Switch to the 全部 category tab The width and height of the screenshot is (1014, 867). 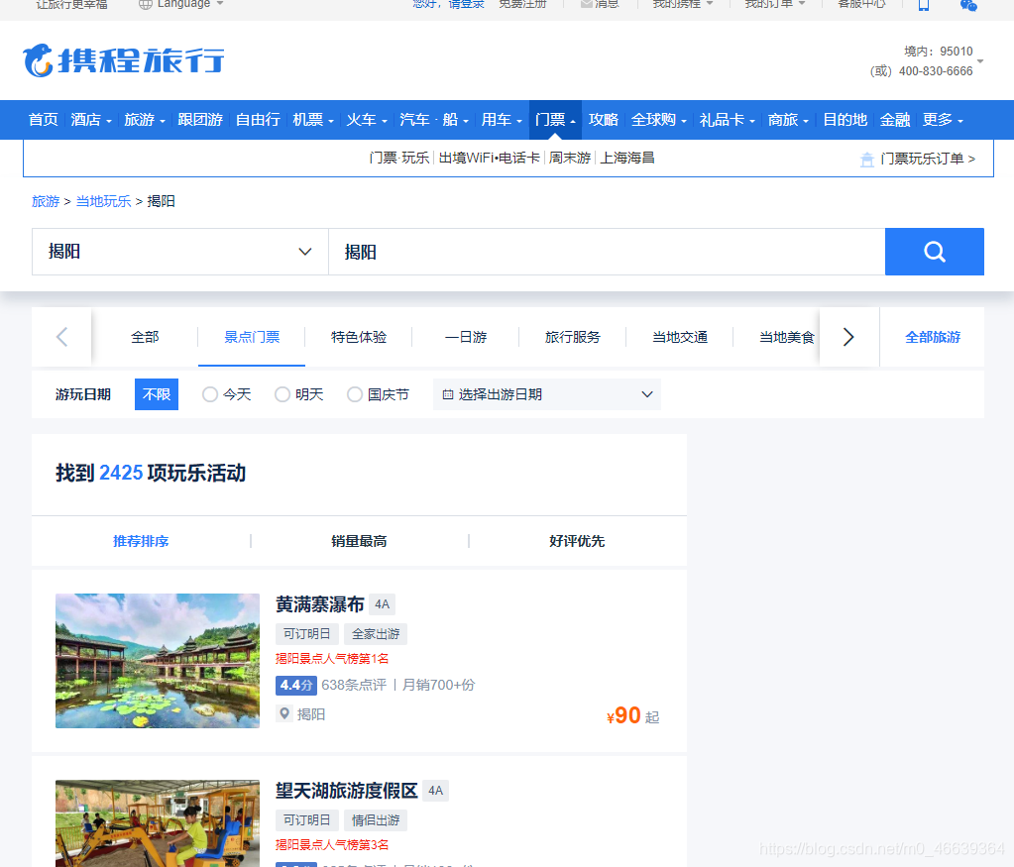(x=145, y=337)
